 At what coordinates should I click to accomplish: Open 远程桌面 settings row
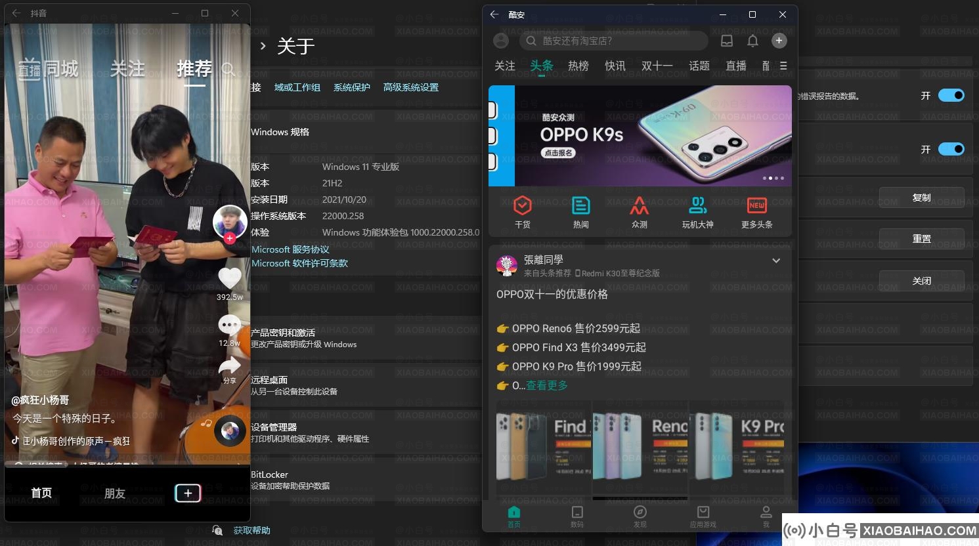pyautogui.click(x=366, y=386)
